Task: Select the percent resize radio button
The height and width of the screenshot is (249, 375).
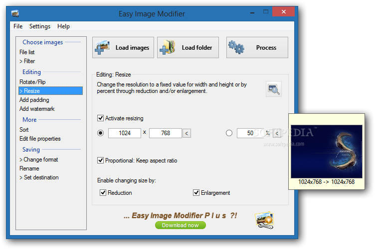Action: [229, 133]
